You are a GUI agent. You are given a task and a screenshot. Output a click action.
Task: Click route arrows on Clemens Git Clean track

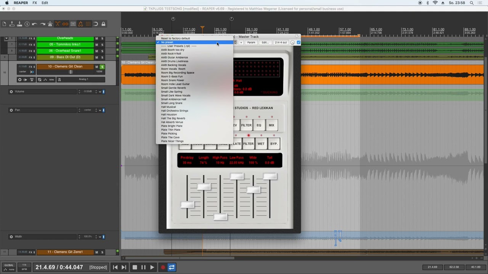pos(32,72)
